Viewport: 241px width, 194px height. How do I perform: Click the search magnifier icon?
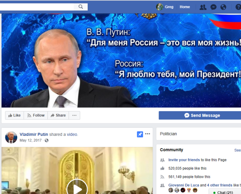[81, 7]
